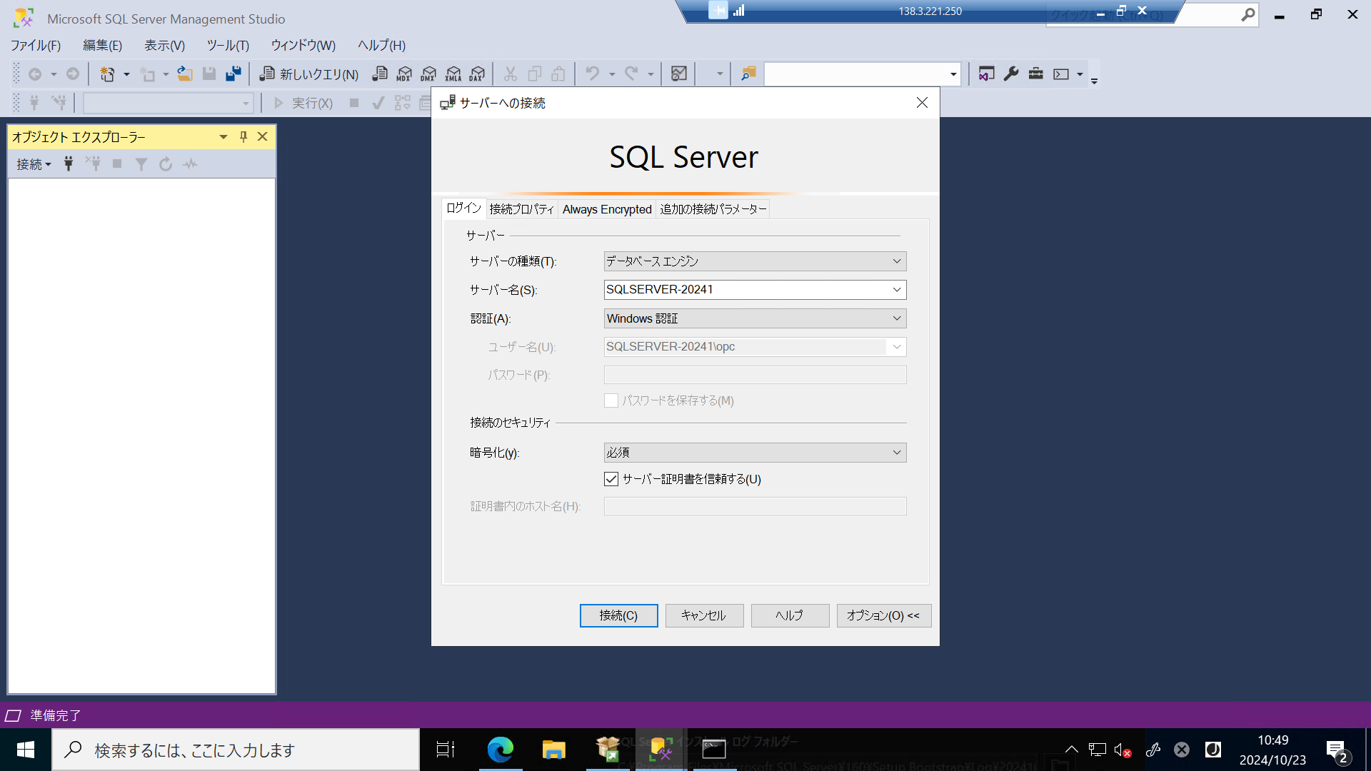Open a file with the folder icon
This screenshot has width=1371, height=771.
(x=185, y=74)
